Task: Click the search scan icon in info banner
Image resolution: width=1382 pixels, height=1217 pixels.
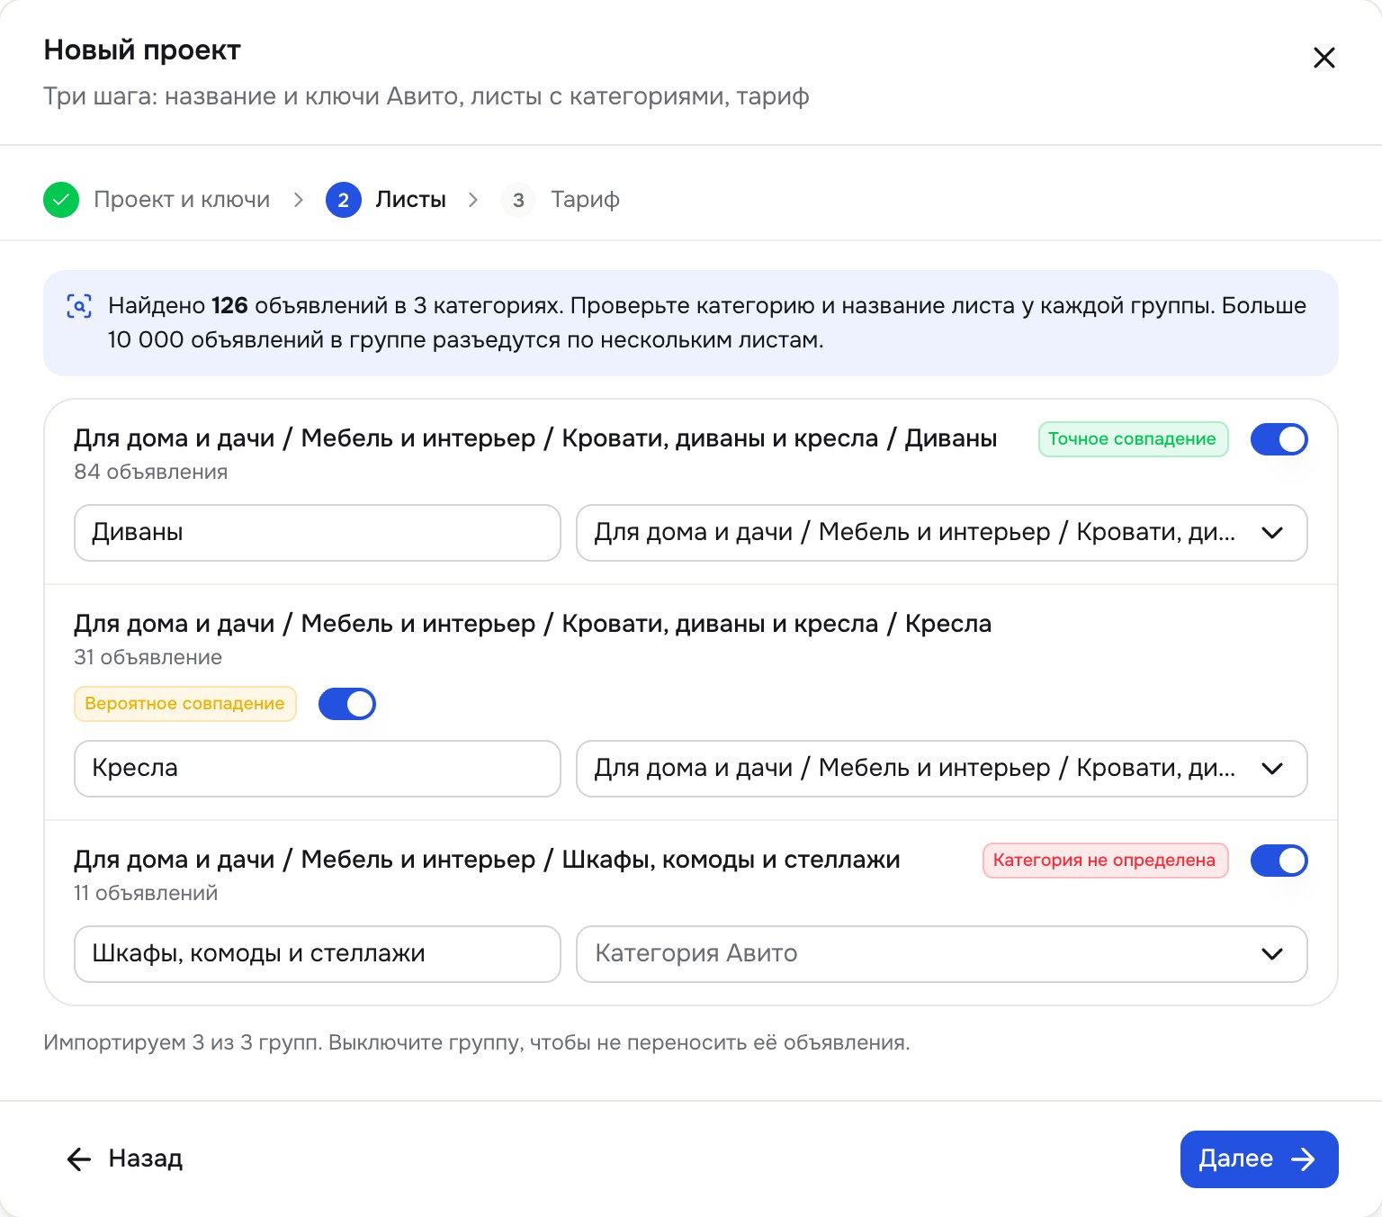Action: click(x=79, y=306)
